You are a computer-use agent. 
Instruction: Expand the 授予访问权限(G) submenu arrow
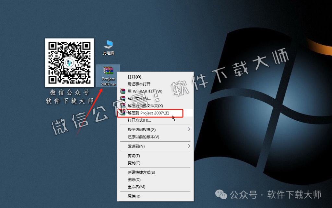(190, 129)
